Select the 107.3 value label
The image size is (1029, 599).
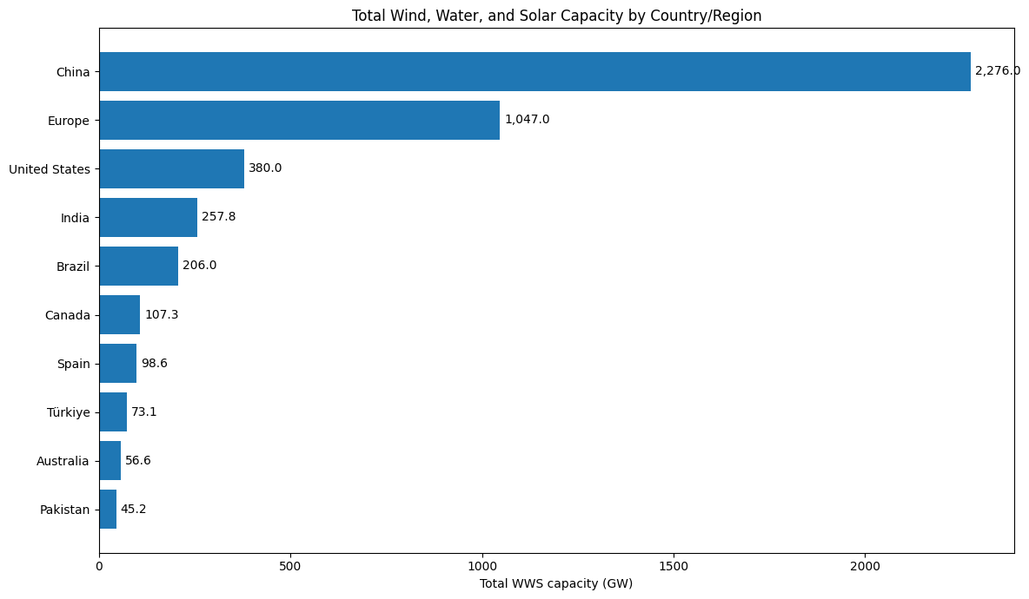point(162,314)
